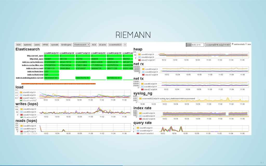Switch to the dCache tab
The image size is (266, 166).
(102, 45)
